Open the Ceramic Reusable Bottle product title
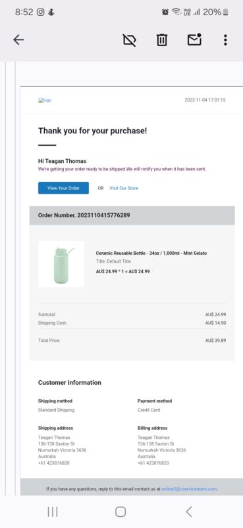The width and height of the screenshot is (243, 528). coord(151,253)
